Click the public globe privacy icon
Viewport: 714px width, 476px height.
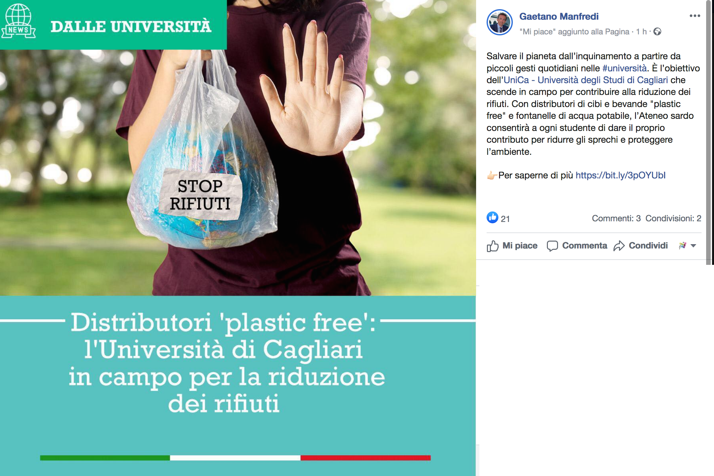[657, 32]
